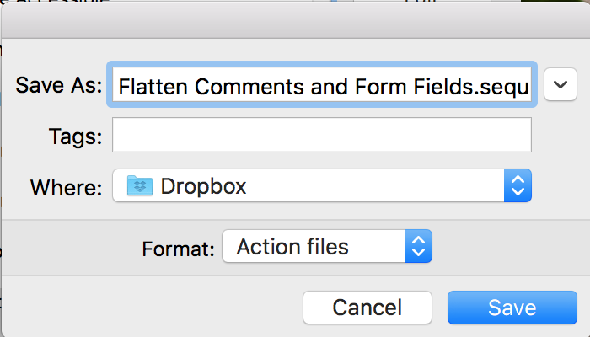Focus the Save As filename field
The width and height of the screenshot is (590, 337).
pyautogui.click(x=320, y=85)
